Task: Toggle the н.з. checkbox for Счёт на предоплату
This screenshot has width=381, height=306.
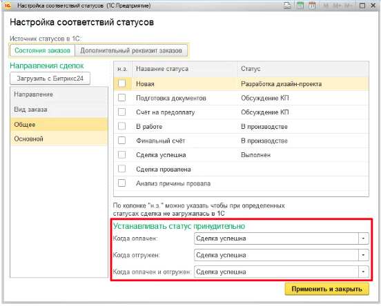Action: [121, 112]
